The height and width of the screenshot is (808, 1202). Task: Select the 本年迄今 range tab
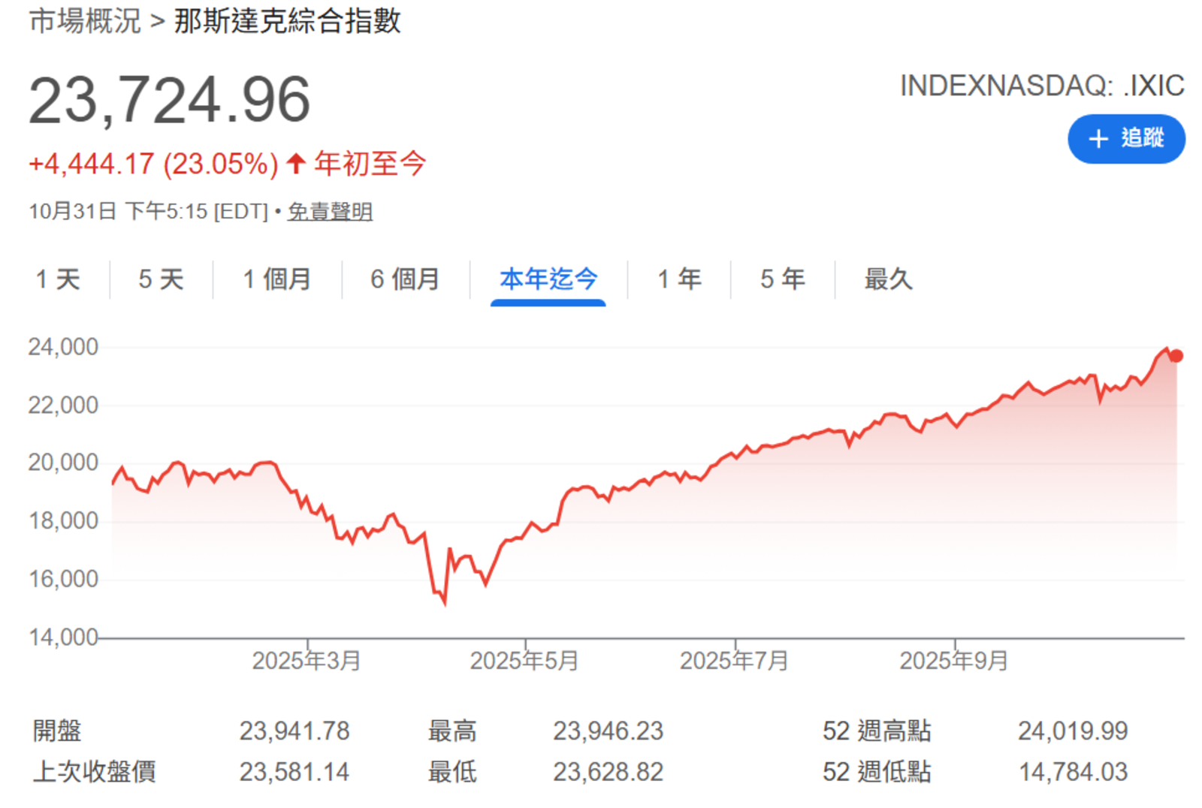pyautogui.click(x=548, y=279)
